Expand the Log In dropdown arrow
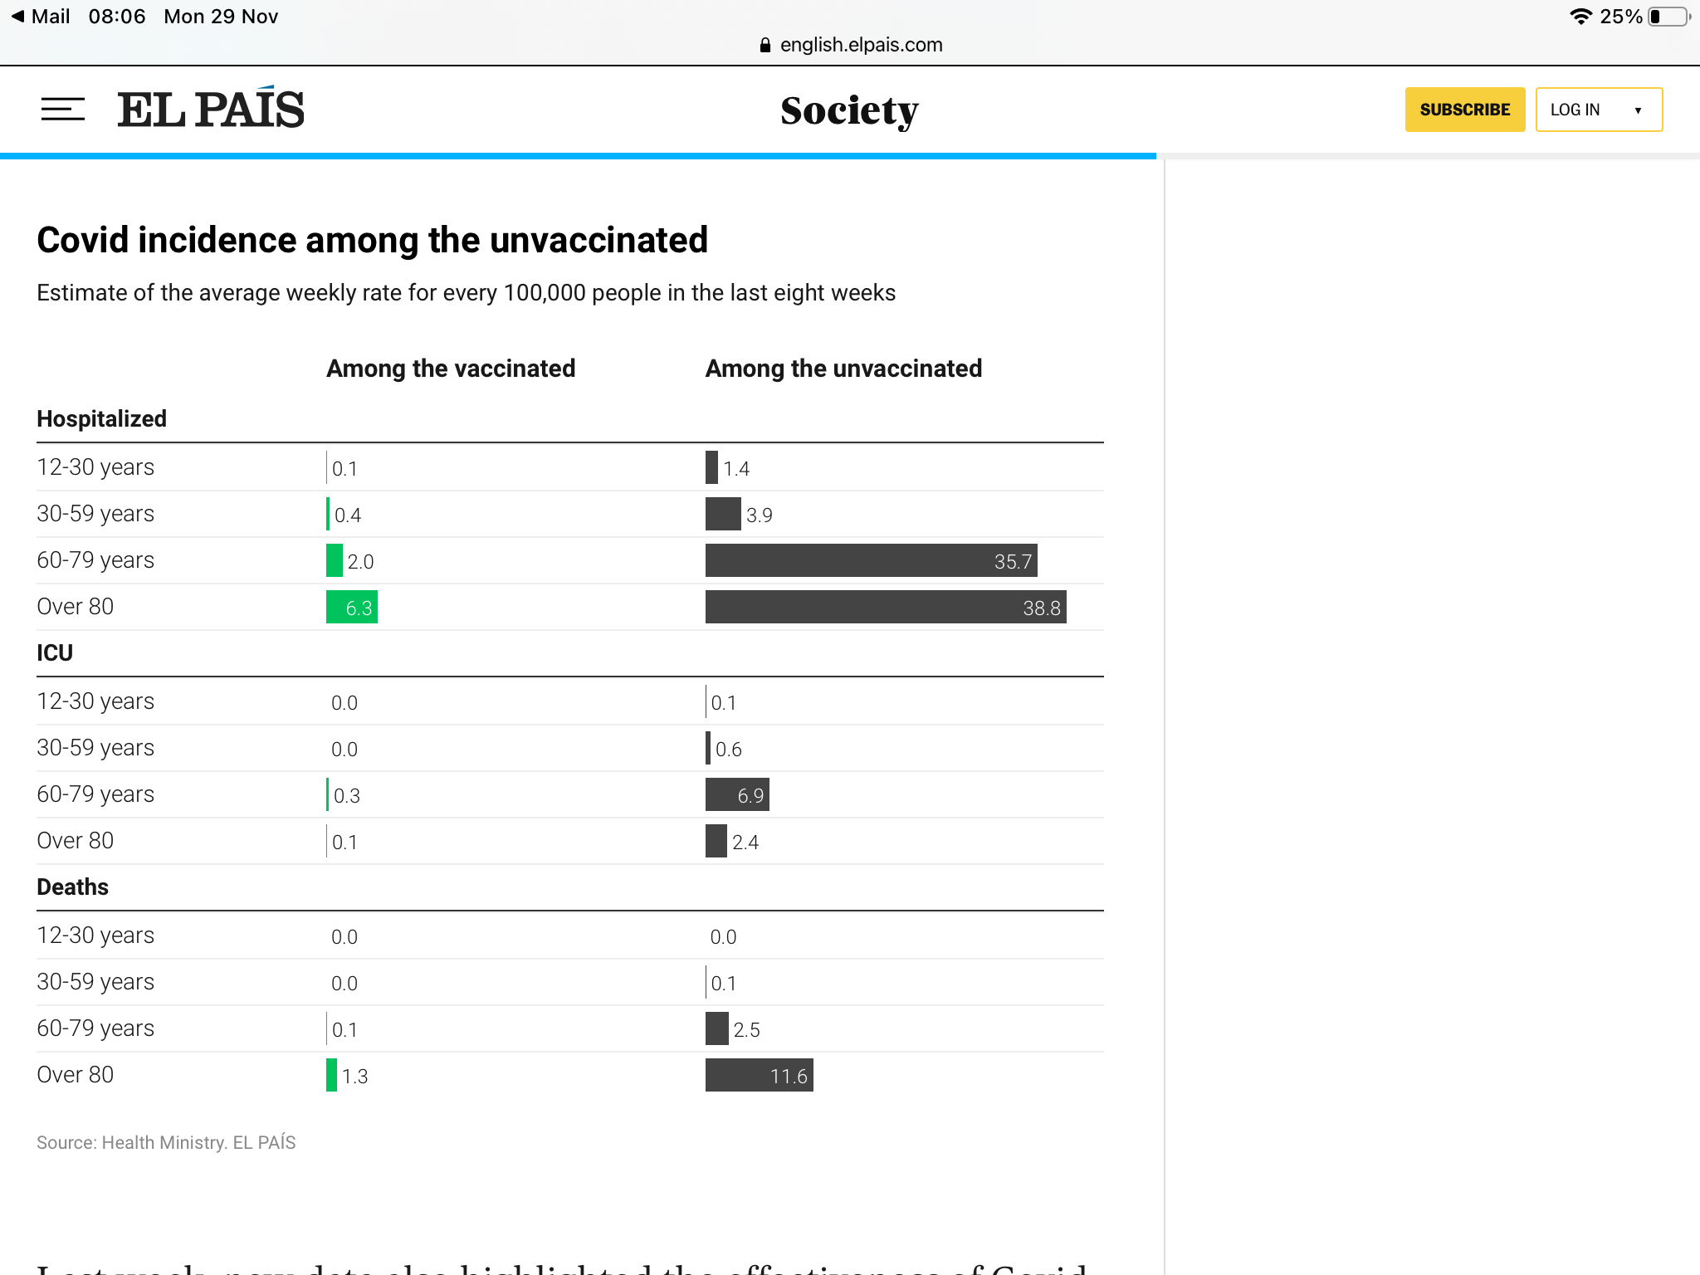Image resolution: width=1700 pixels, height=1275 pixels. click(1638, 110)
